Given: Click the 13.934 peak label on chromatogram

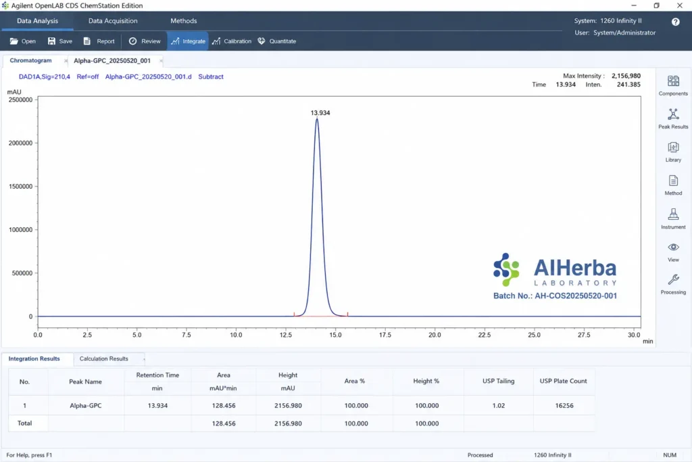Looking at the screenshot, I should [x=320, y=113].
